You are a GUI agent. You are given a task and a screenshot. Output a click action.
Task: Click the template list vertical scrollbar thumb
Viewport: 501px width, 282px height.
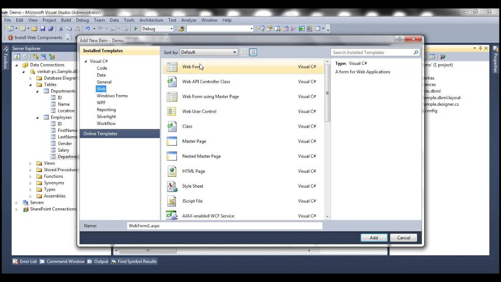tap(327, 93)
